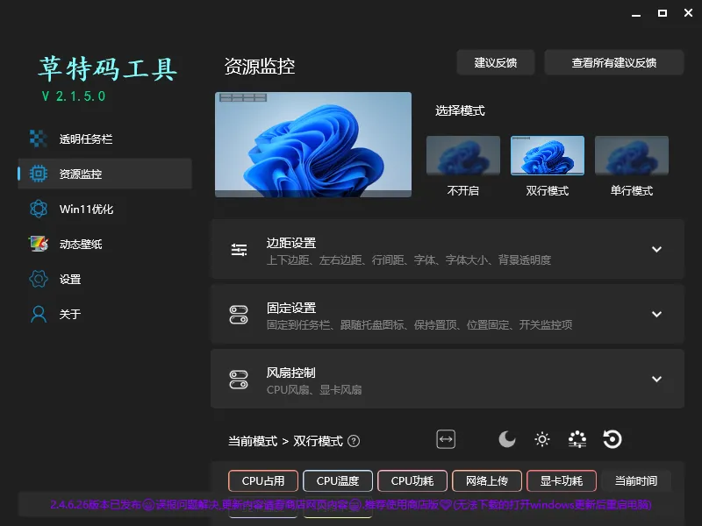Screen dimensions: 702x526
Task: Click the large desktop preview image
Action: [313, 145]
